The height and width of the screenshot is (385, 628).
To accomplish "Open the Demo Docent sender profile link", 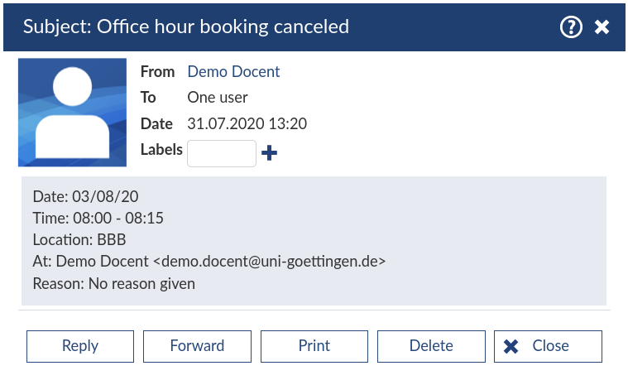I will 233,72.
